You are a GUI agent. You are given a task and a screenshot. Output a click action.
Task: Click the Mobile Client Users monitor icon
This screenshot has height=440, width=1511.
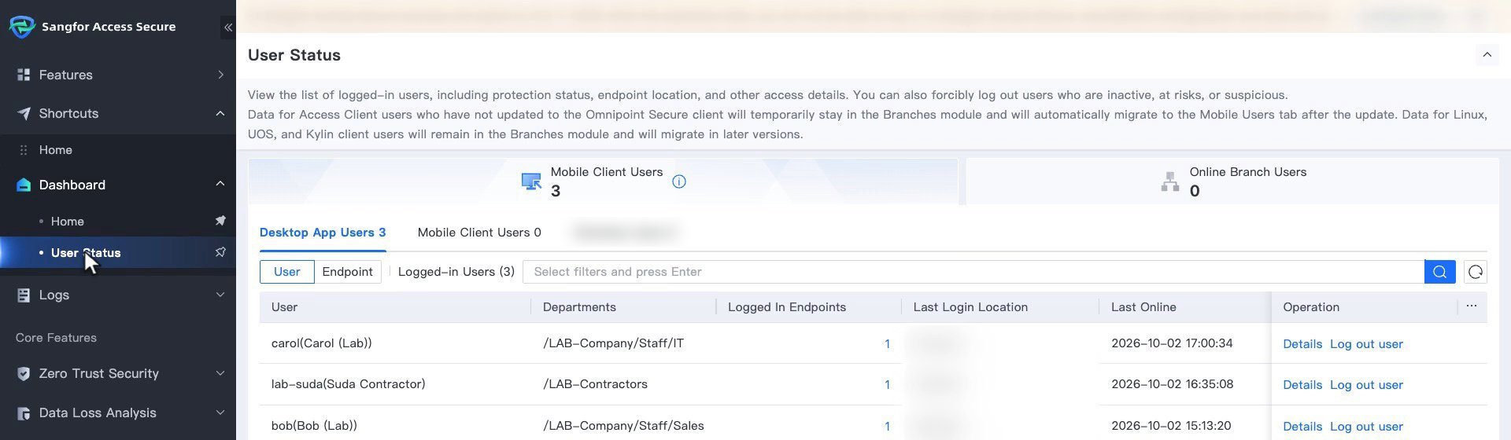531,181
